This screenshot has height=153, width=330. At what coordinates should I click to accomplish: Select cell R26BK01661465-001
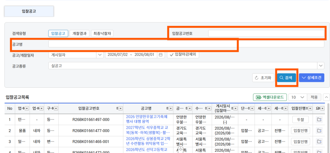click(91, 141)
